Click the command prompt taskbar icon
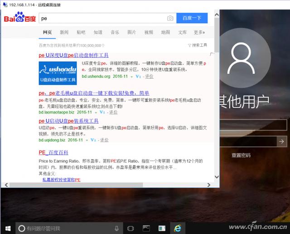This screenshot has width=290, height=234. coord(146,229)
